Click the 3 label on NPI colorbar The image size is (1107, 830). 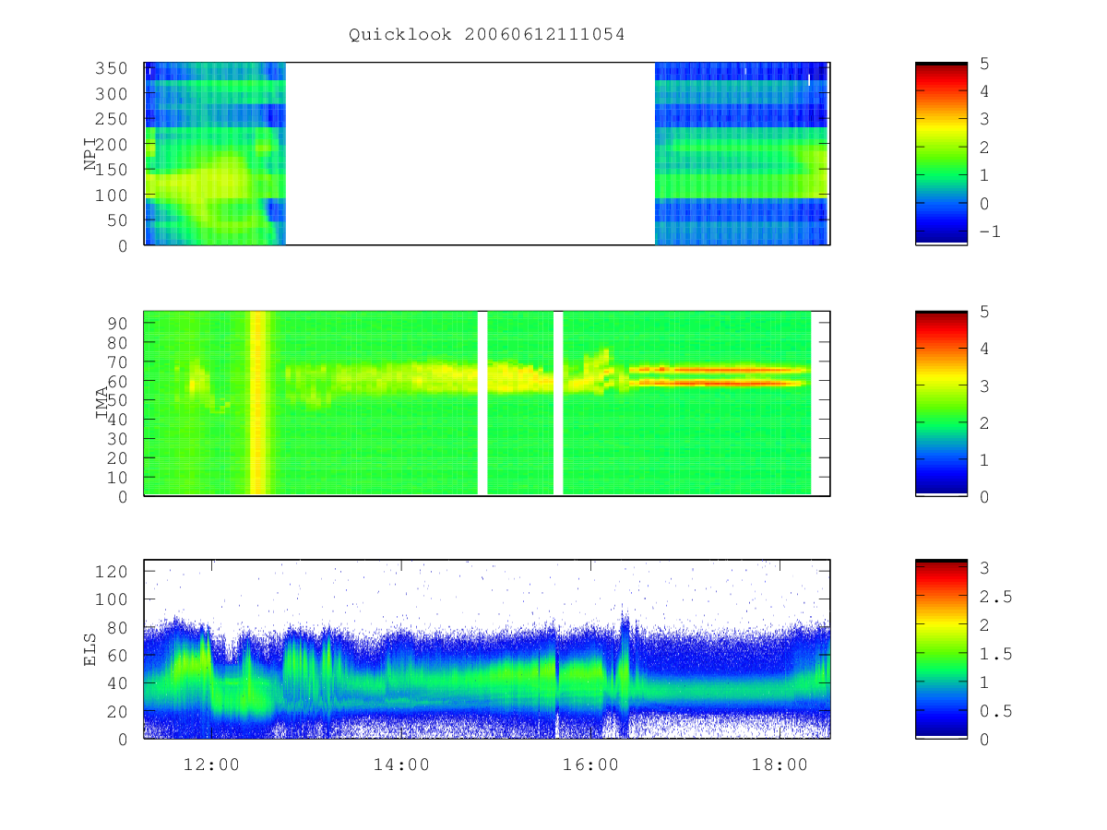[984, 120]
